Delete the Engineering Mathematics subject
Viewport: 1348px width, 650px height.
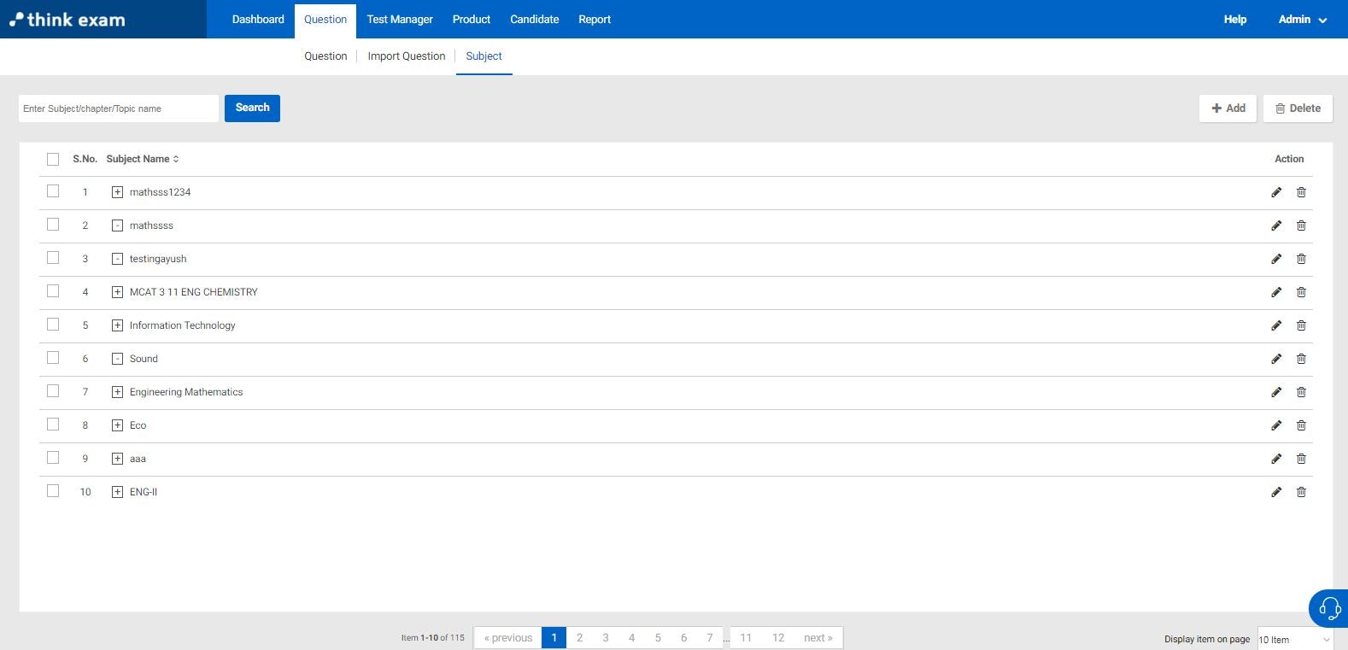click(x=1301, y=392)
